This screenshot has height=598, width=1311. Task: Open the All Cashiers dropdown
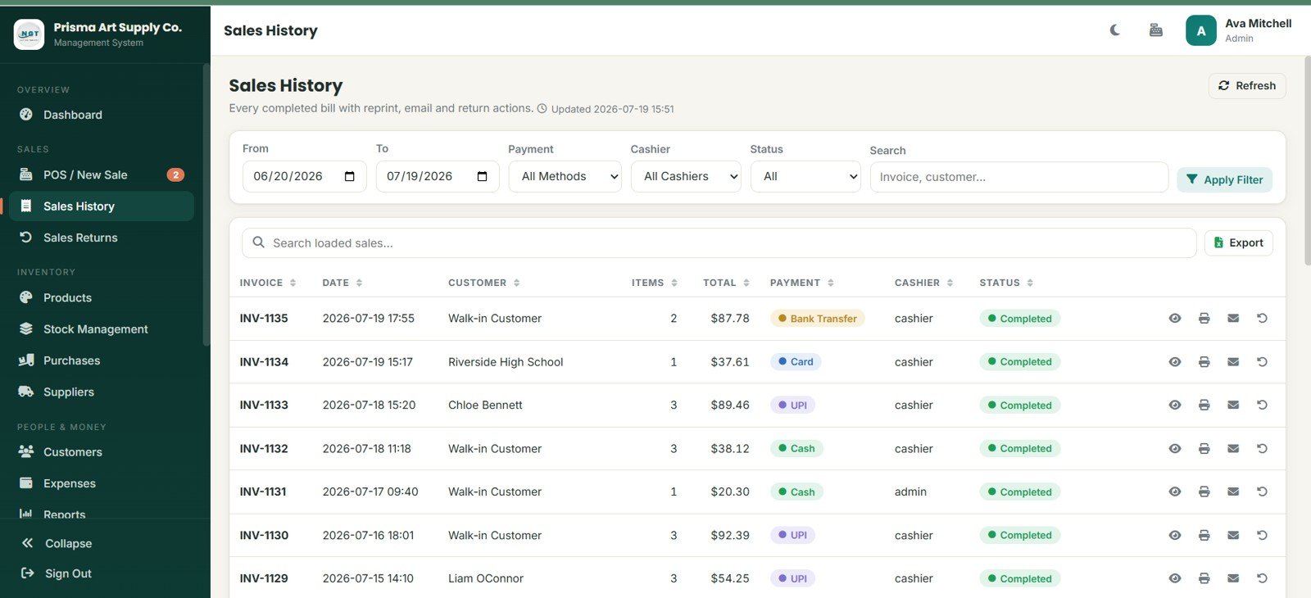tap(686, 177)
